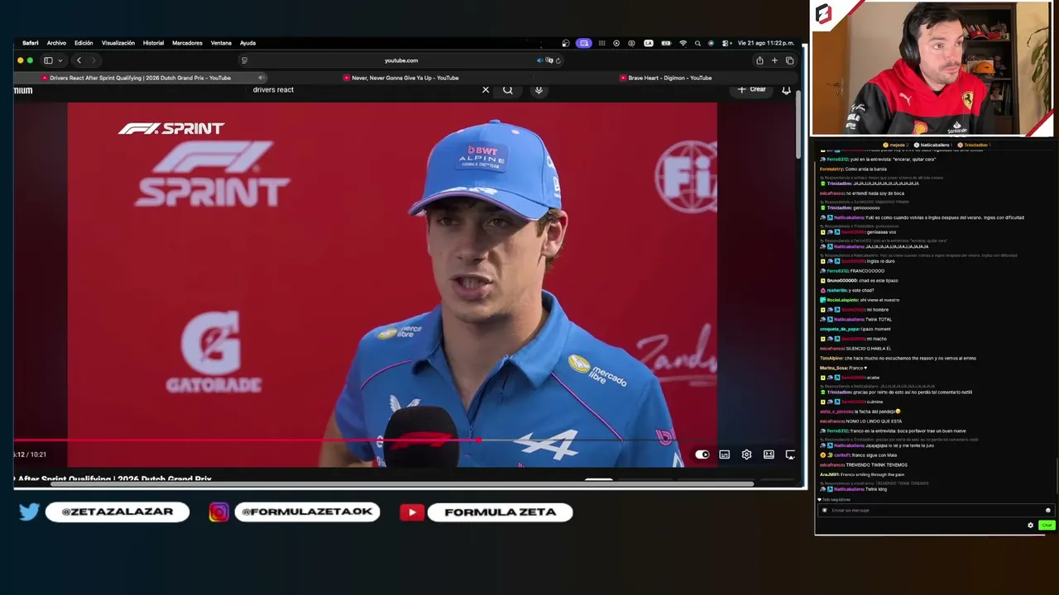Viewport: 1059px width, 595px height.
Task: Start YouTube voice search with microphone
Action: click(x=539, y=89)
